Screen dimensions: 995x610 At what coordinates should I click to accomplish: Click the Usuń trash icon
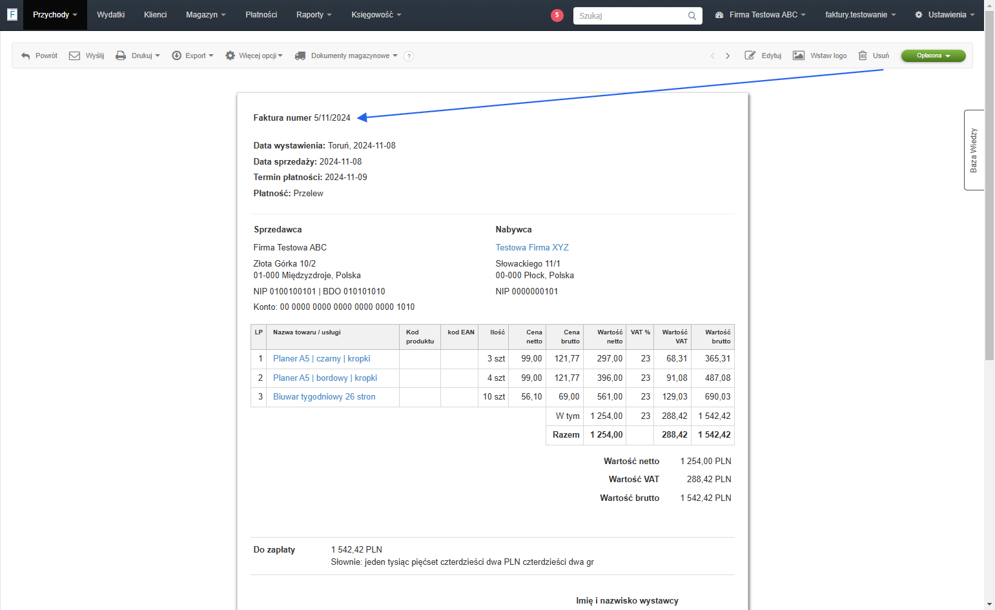click(863, 56)
